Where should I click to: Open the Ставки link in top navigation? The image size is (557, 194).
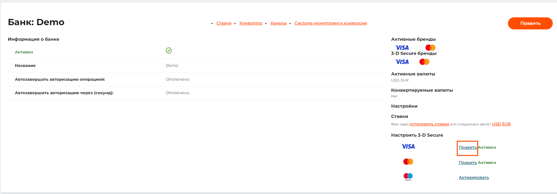point(224,23)
